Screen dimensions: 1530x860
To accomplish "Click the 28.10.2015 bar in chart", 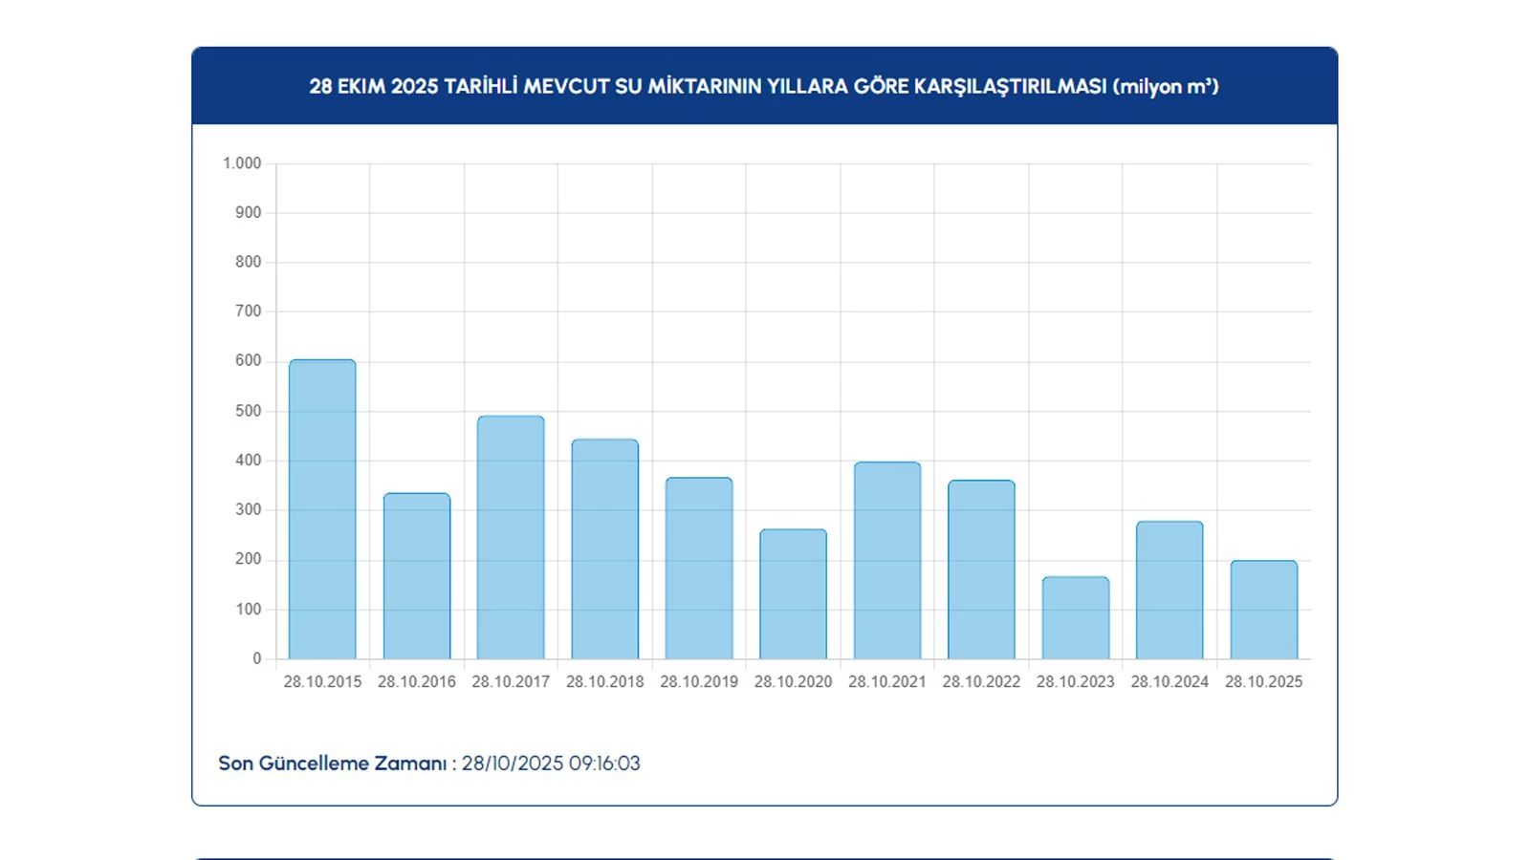I will pyautogui.click(x=322, y=509).
